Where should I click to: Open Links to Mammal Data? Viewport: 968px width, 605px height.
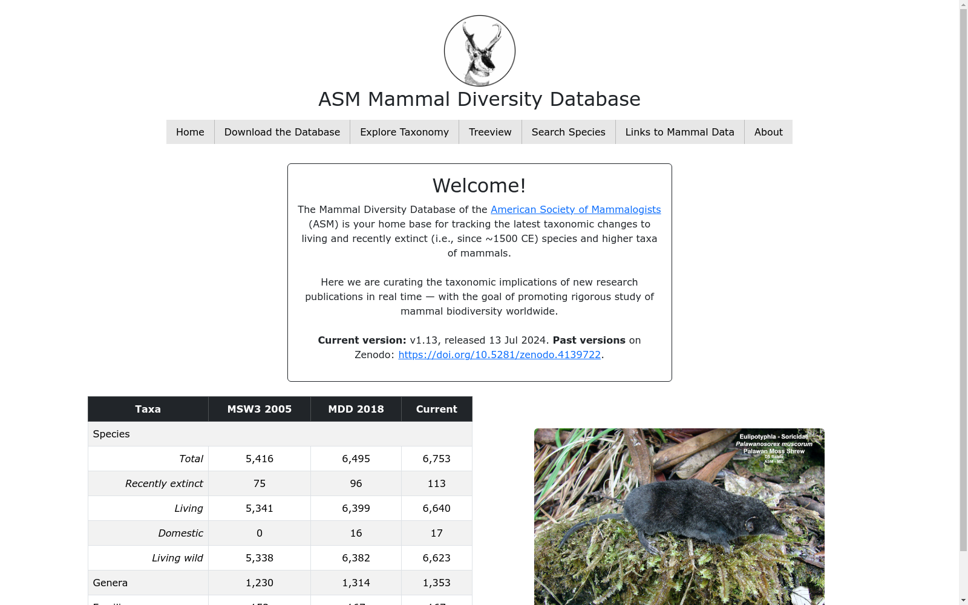680,132
